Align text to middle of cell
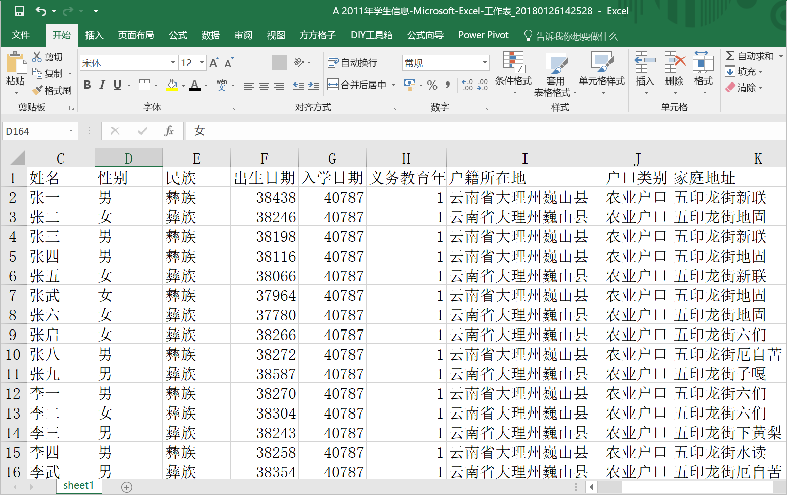This screenshot has height=495, width=787. coord(264,62)
